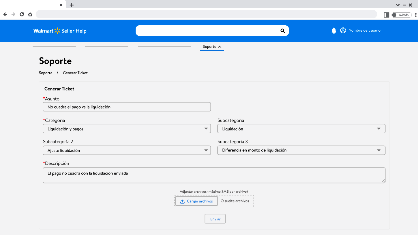The width and height of the screenshot is (418, 235).
Task: Open a new browser tab
Action: [x=72, y=5]
